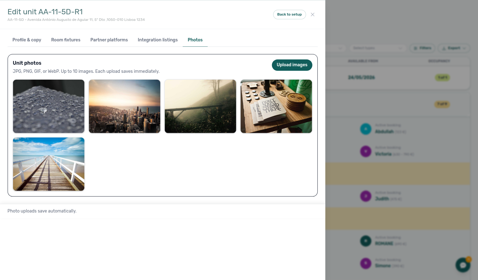Click the Back to setup button
Viewport: 478px width, 280px height.
coord(289,15)
